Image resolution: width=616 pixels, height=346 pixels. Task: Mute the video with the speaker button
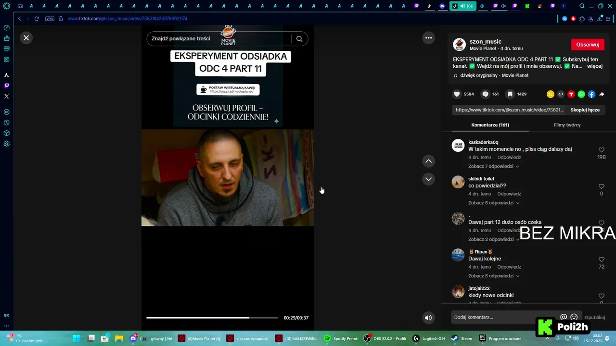[428, 318]
